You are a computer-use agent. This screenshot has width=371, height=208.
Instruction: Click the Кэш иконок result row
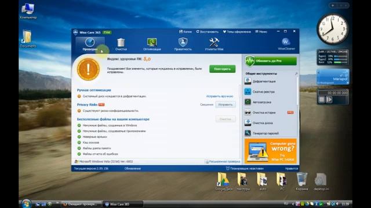(88, 143)
